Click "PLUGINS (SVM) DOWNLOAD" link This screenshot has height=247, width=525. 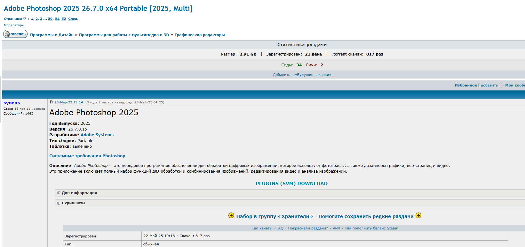(x=292, y=183)
